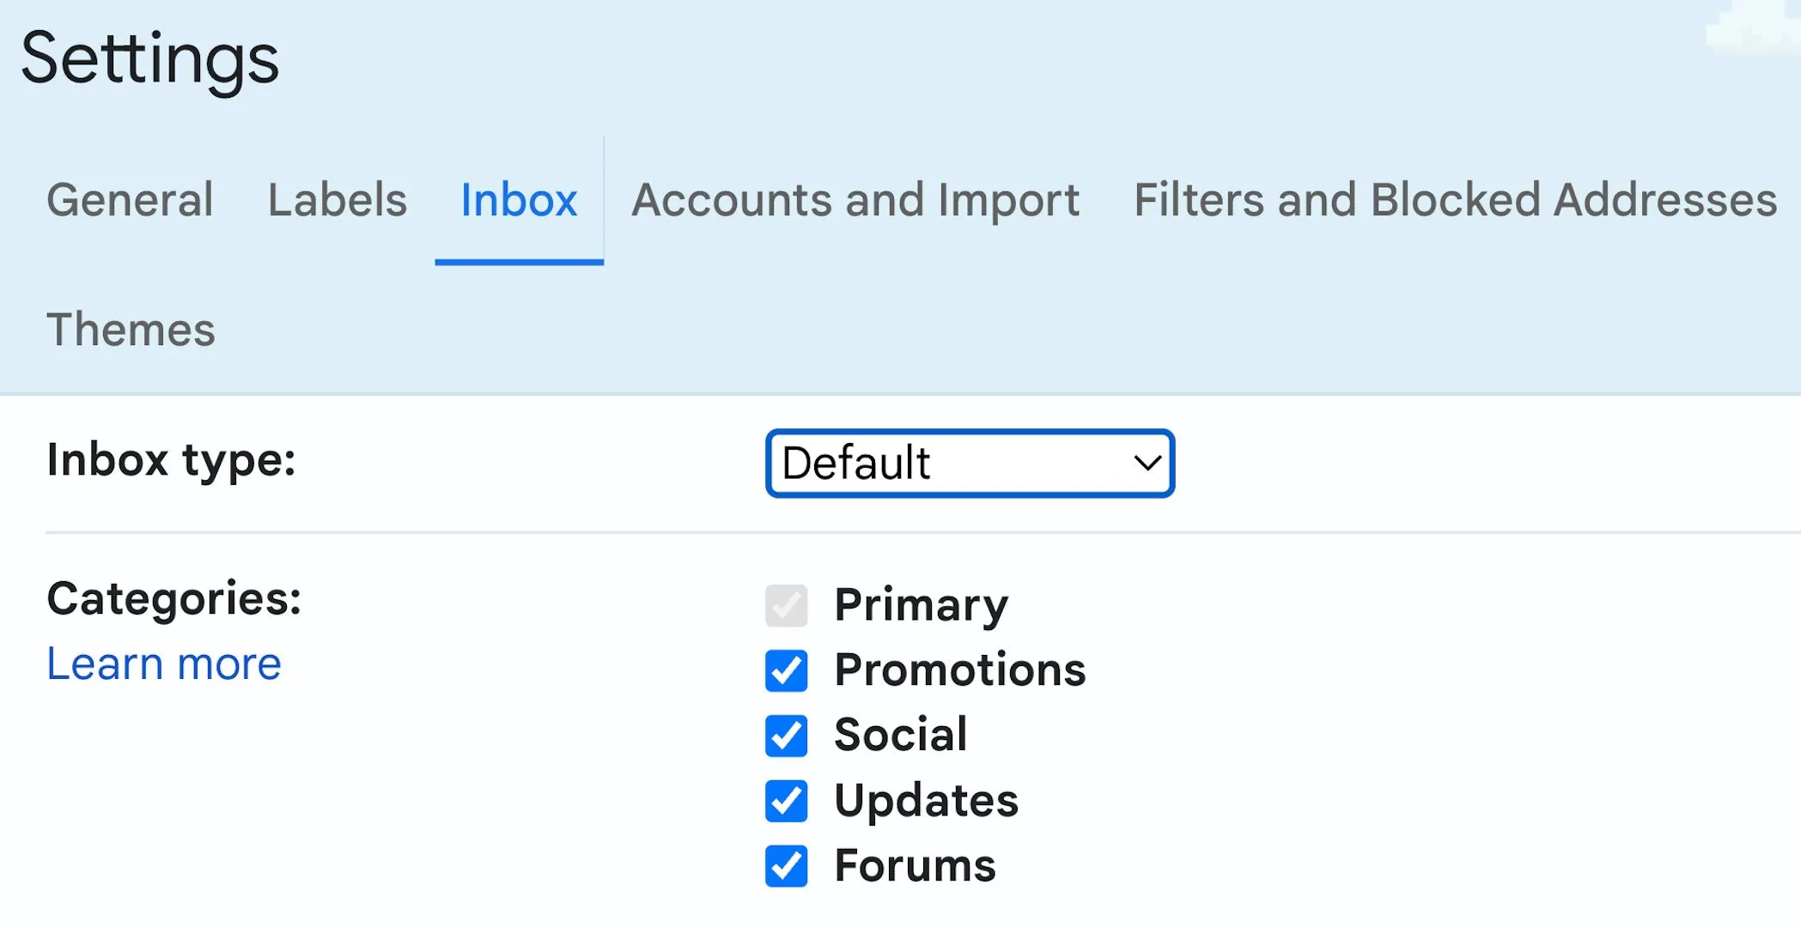Click the disabled Primary checkbox

pyautogui.click(x=786, y=606)
